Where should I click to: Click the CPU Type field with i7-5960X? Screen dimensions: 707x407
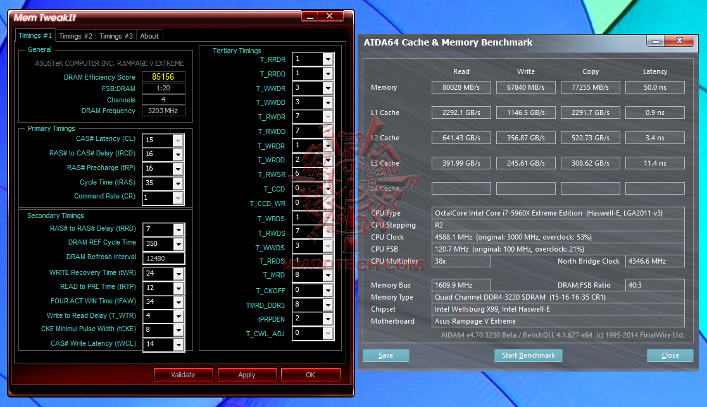pyautogui.click(x=558, y=213)
